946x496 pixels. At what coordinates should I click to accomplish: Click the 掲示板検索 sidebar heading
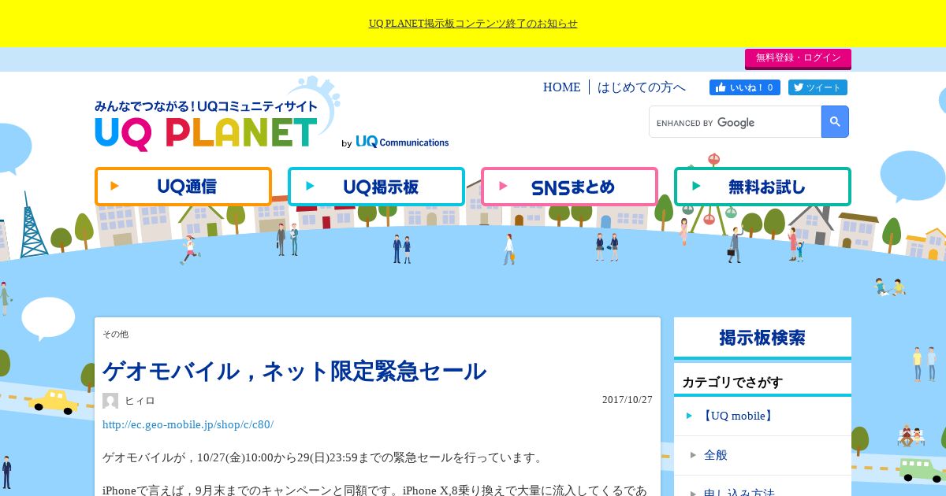(762, 338)
